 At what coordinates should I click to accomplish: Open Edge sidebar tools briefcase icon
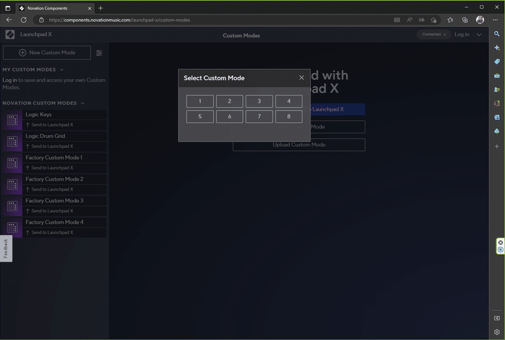pos(497,76)
